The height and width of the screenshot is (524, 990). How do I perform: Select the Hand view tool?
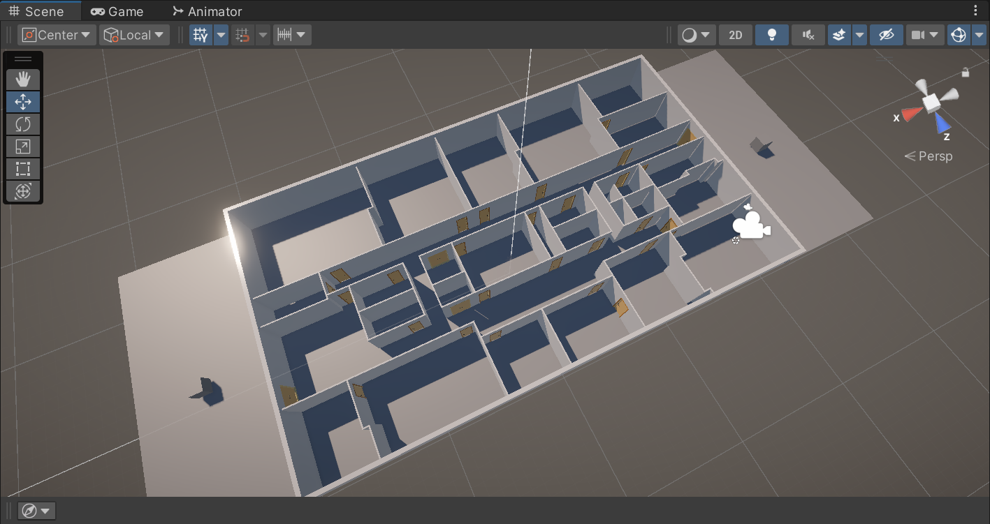(x=23, y=79)
